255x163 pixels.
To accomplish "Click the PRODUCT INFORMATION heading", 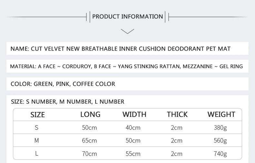I will pyautogui.click(x=127, y=16).
